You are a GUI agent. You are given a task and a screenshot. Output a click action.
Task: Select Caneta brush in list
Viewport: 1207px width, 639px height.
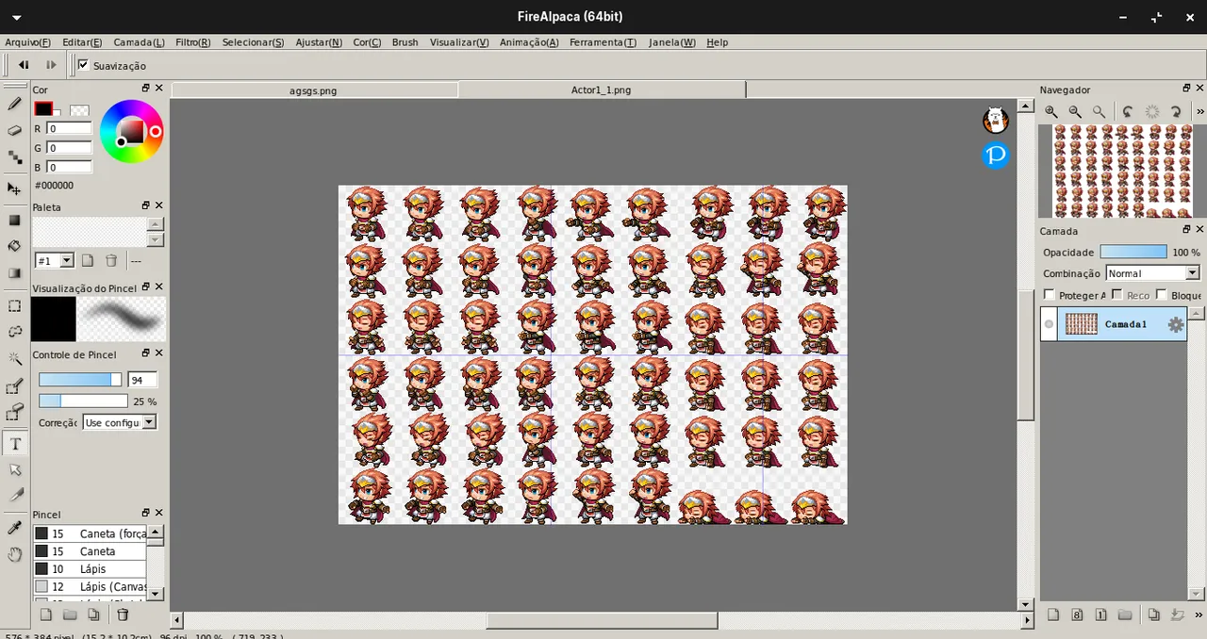90,551
